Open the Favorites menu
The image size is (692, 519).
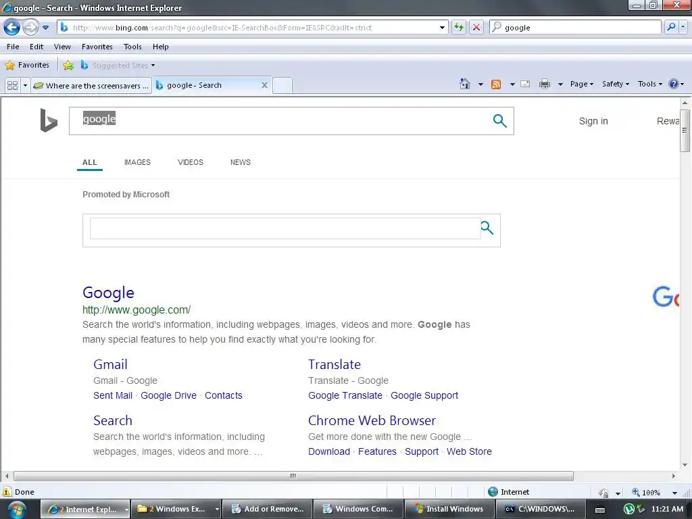[97, 47]
